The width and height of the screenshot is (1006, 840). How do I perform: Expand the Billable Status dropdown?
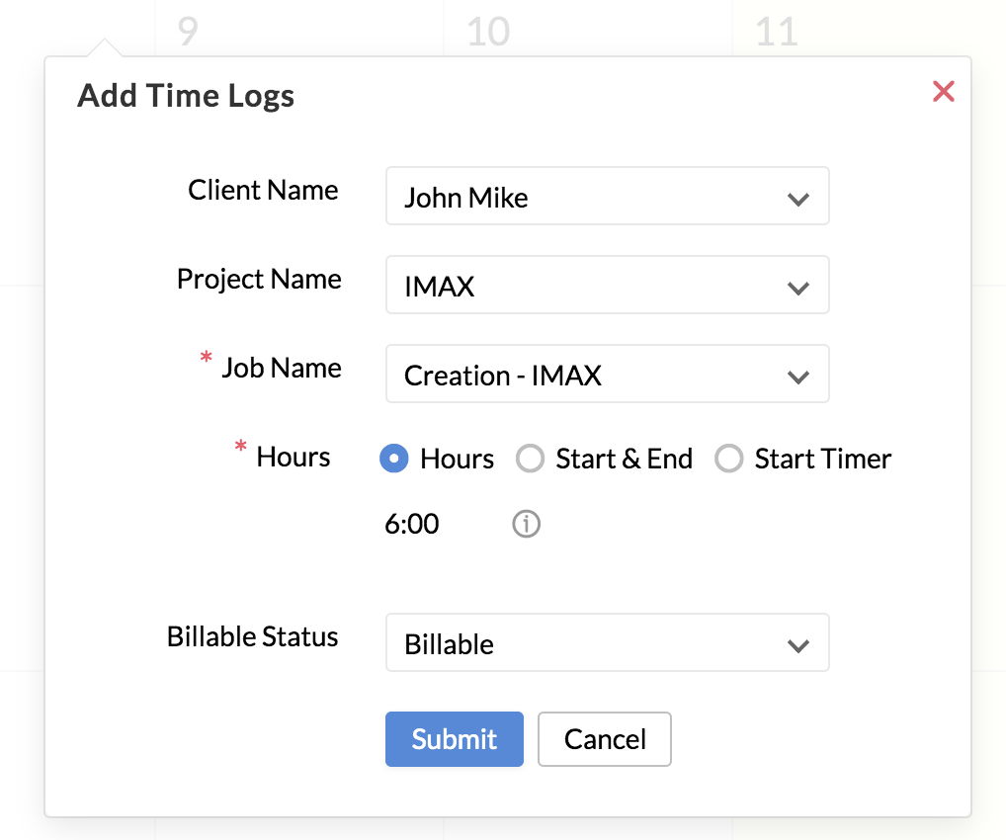[x=607, y=643]
